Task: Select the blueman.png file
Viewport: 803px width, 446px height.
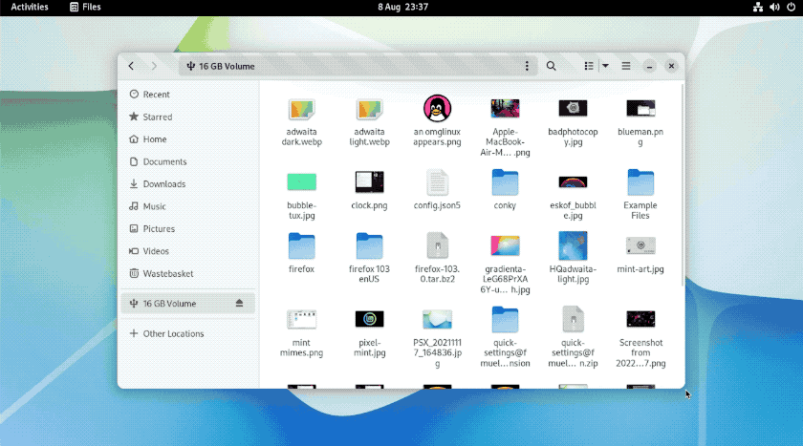Action: [x=640, y=121]
